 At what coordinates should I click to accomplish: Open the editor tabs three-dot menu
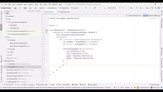pyautogui.click(x=159, y=12)
